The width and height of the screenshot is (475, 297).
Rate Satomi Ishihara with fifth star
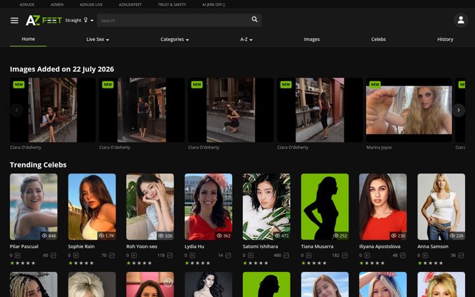(267, 263)
